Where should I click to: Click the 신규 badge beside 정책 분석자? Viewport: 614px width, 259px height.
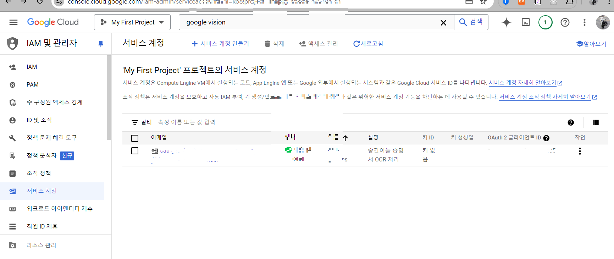click(x=67, y=155)
